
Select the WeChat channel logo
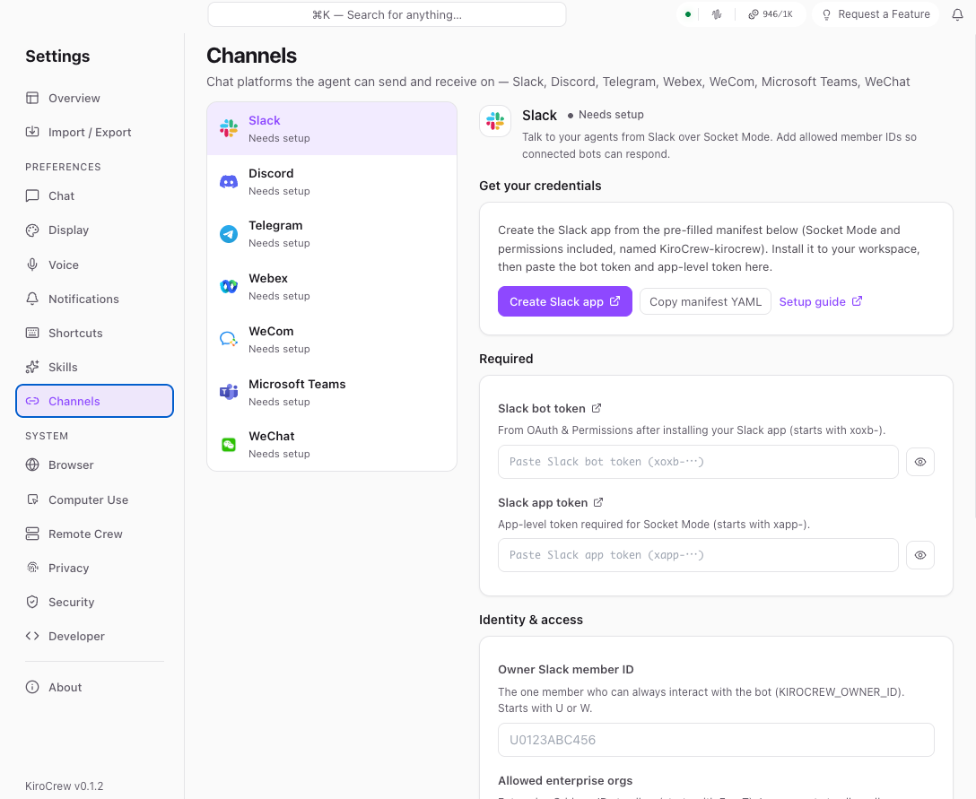pos(229,444)
